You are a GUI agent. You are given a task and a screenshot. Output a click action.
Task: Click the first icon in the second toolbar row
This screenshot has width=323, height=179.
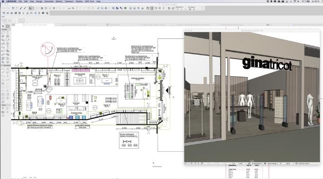pyautogui.click(x=3, y=13)
